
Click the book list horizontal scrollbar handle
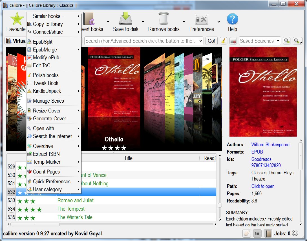click(35, 224)
